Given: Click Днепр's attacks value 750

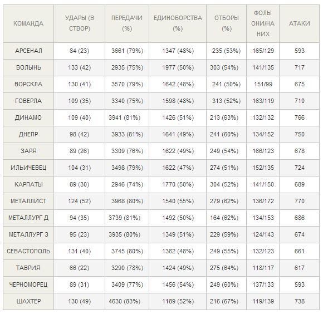Looking at the screenshot, I should [299, 135].
